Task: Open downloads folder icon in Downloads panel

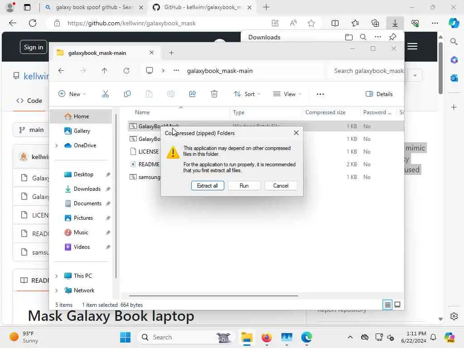Action: coord(349,37)
